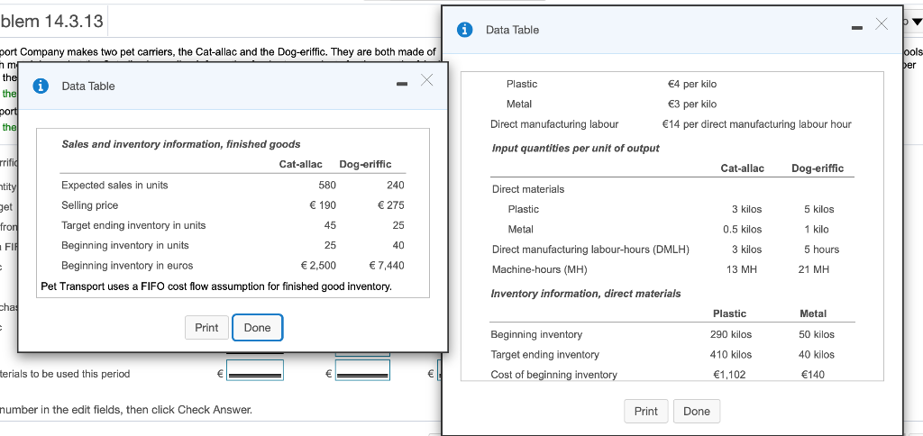The image size is (923, 436).
Task: Select the '21 MH' Dog-eriffic value
Action: (814, 269)
